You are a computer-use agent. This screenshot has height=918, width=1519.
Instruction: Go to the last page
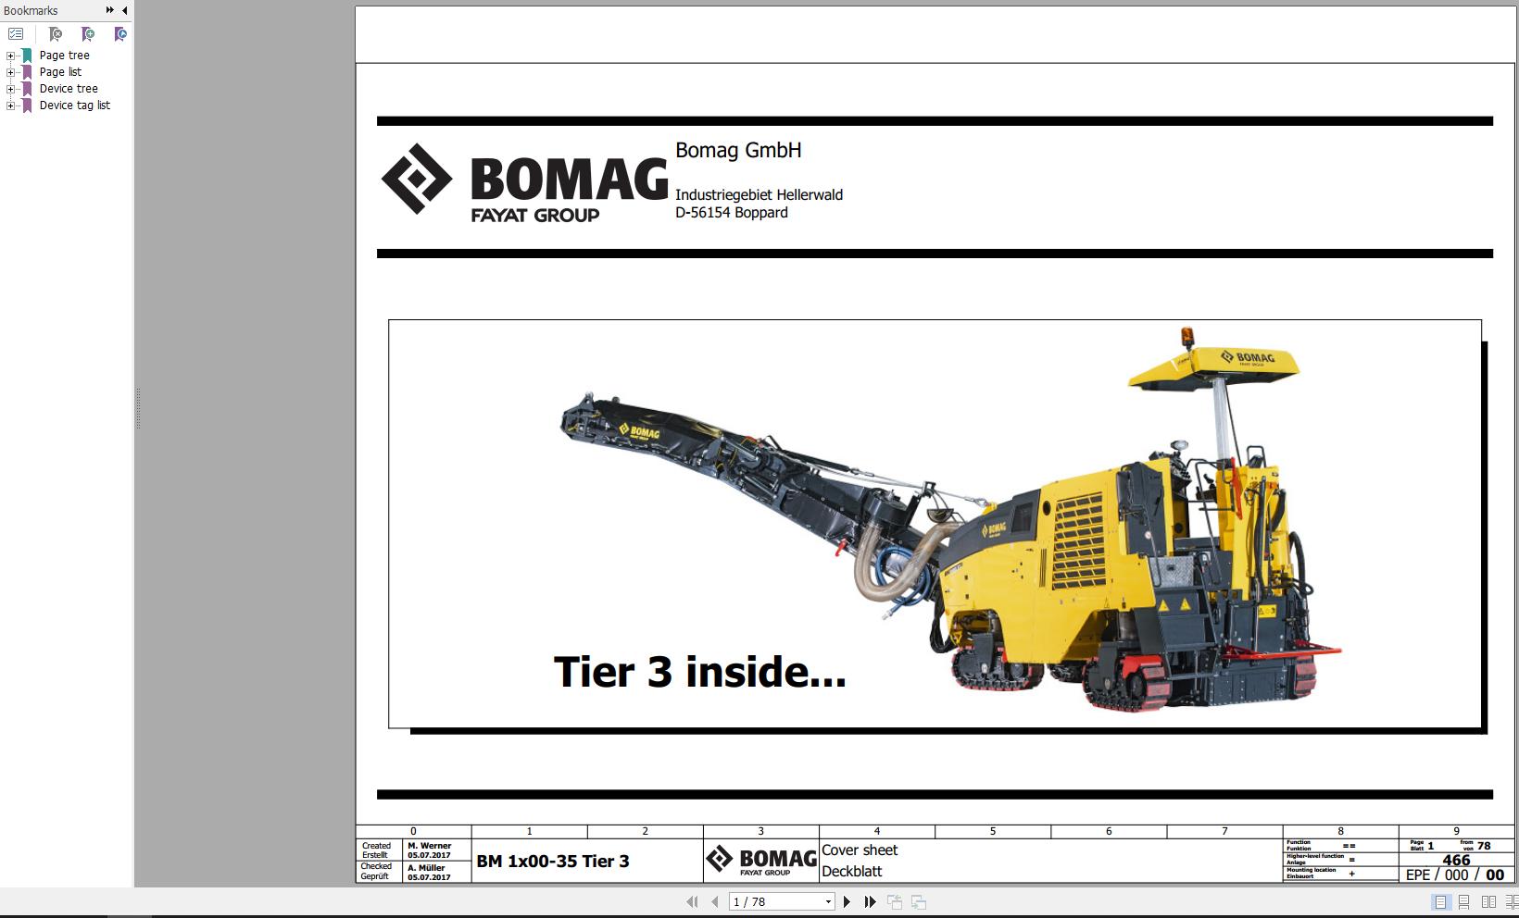click(870, 901)
